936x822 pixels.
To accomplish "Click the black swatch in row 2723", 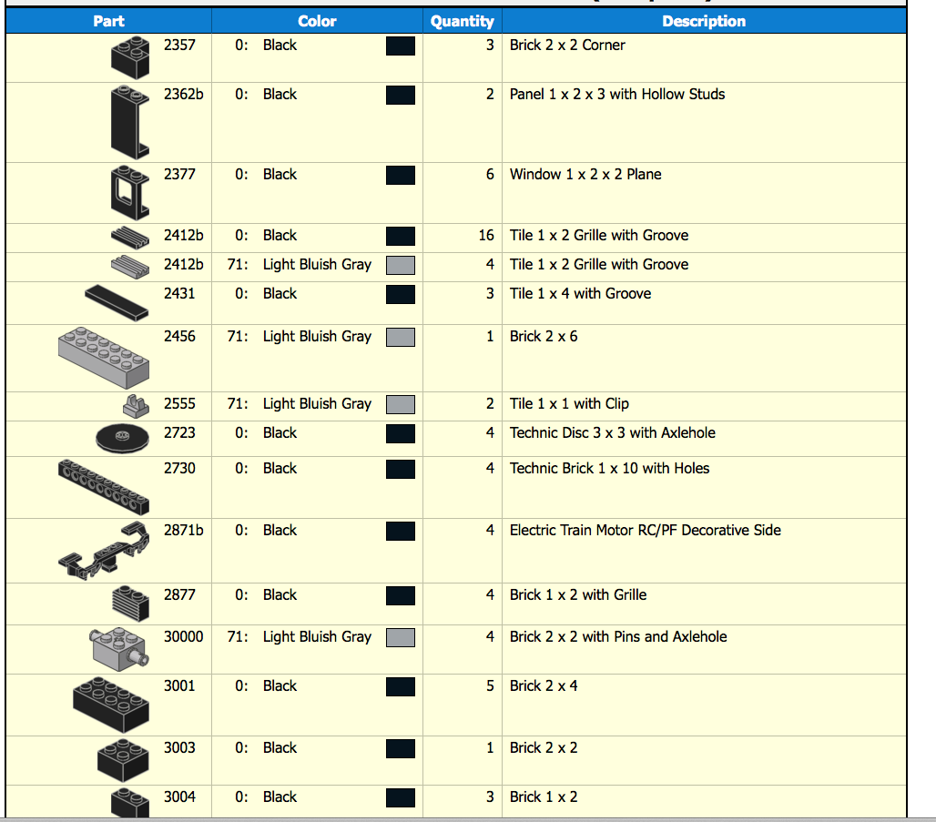I will 401,434.
